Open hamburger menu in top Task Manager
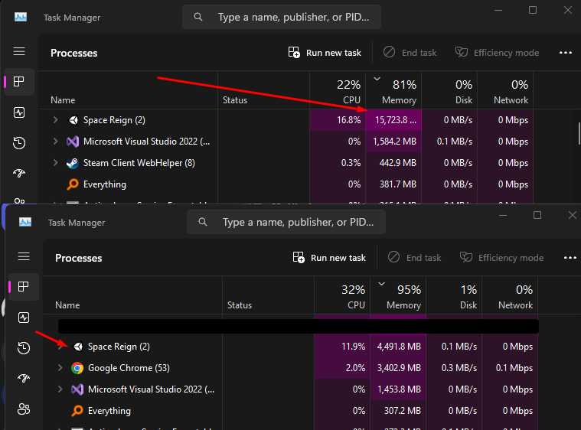Screen dimensions: 581x430 pyautogui.click(x=19, y=51)
